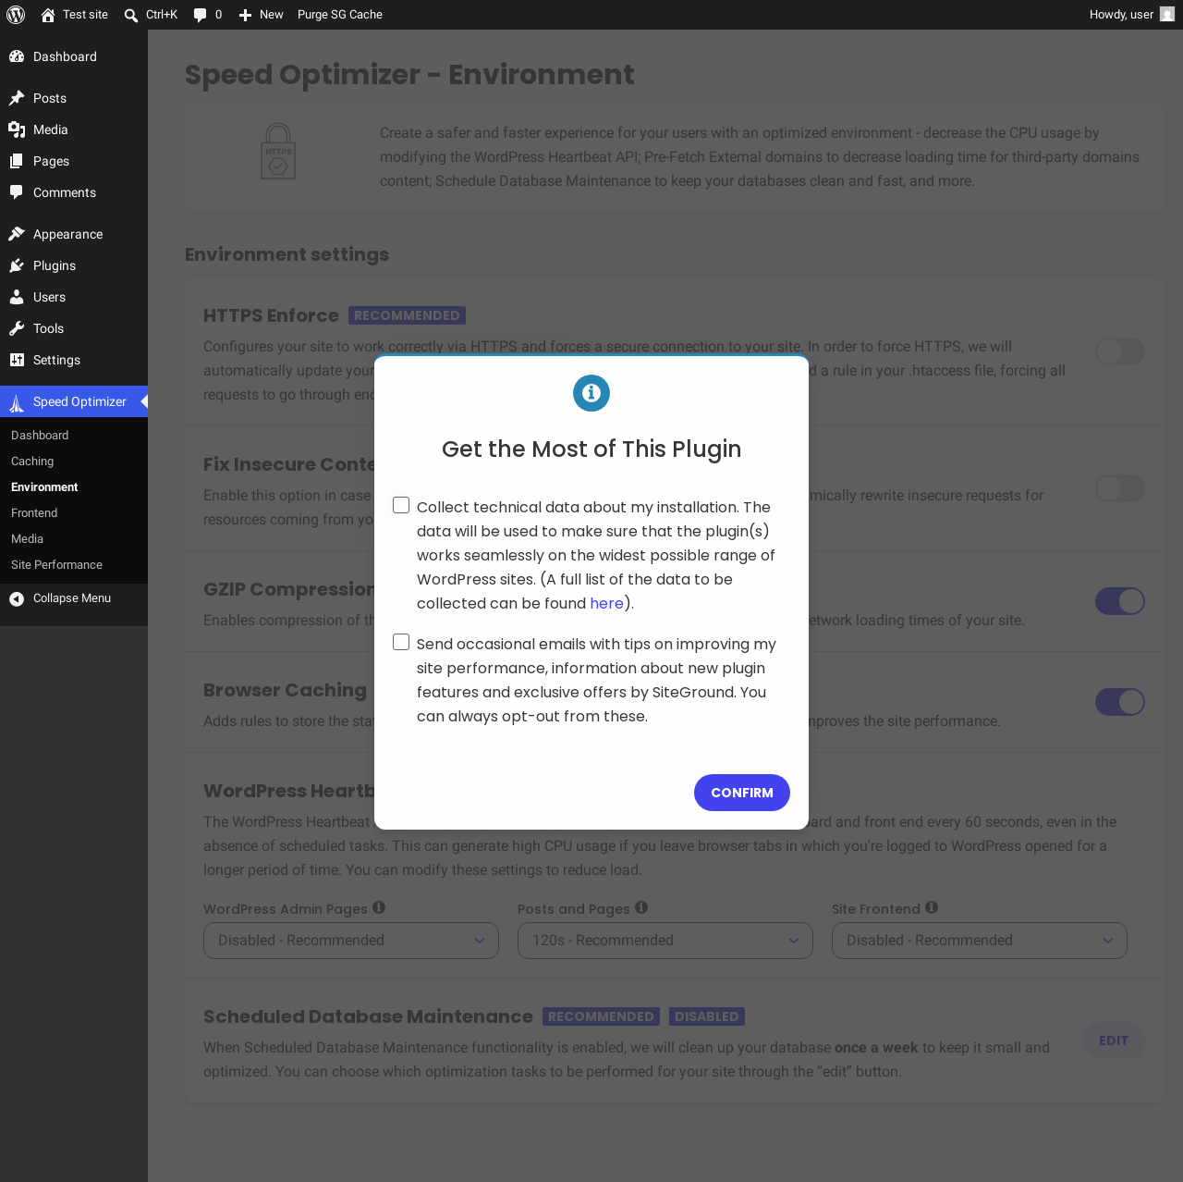Open the Site Performance submenu item
The width and height of the screenshot is (1183, 1182).
[56, 565]
